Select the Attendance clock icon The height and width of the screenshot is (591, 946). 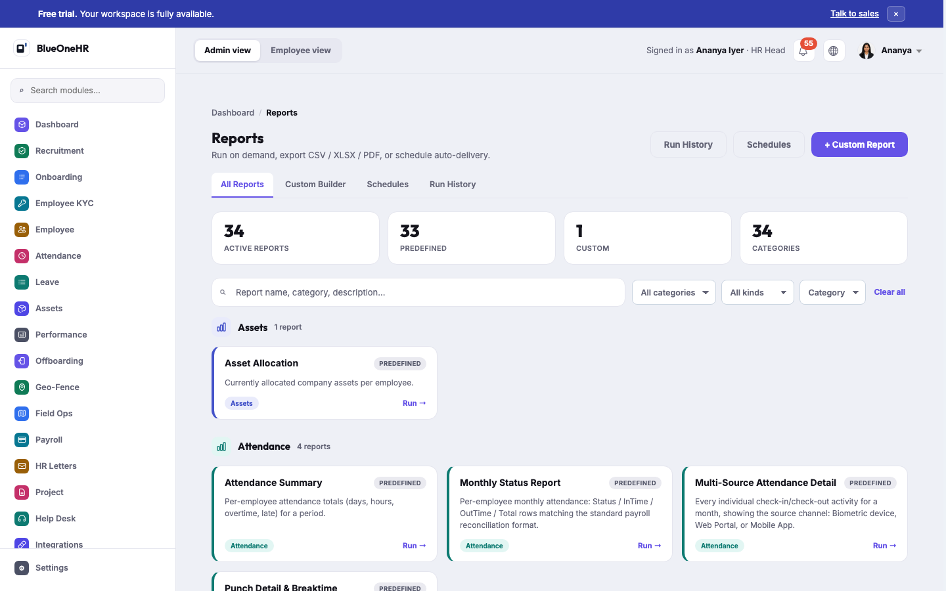(22, 255)
